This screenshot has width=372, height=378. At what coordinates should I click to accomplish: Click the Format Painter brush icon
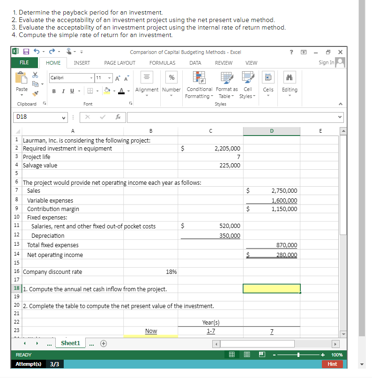[x=36, y=93]
